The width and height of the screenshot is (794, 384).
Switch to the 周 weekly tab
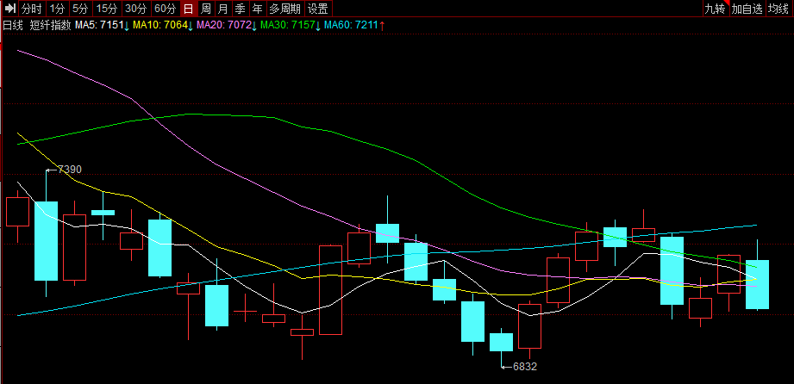[x=205, y=8]
